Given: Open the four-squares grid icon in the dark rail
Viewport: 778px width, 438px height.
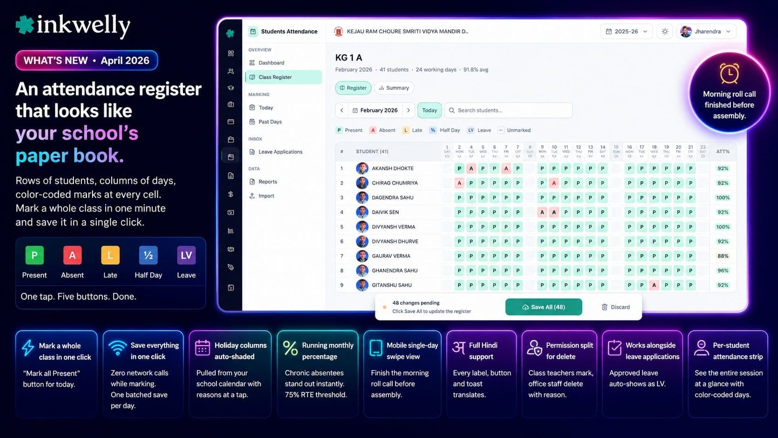Looking at the screenshot, I should [x=231, y=54].
